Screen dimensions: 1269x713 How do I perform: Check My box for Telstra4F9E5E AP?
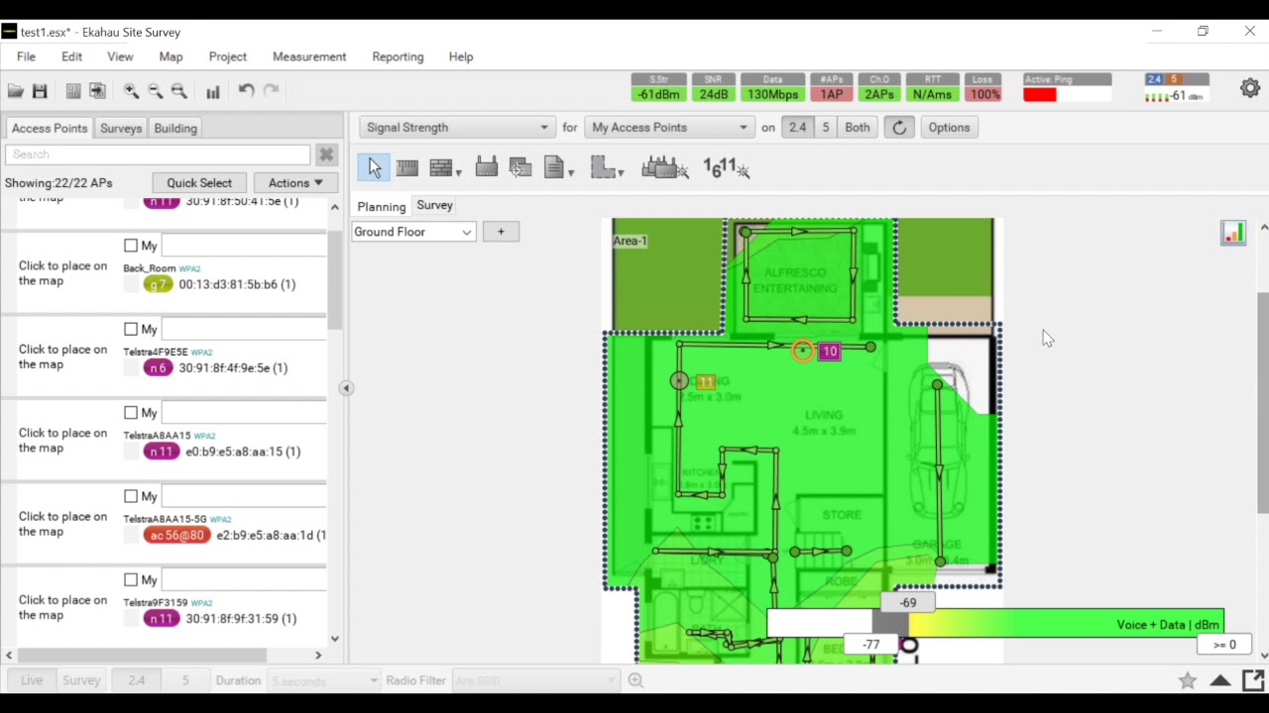[x=131, y=329]
